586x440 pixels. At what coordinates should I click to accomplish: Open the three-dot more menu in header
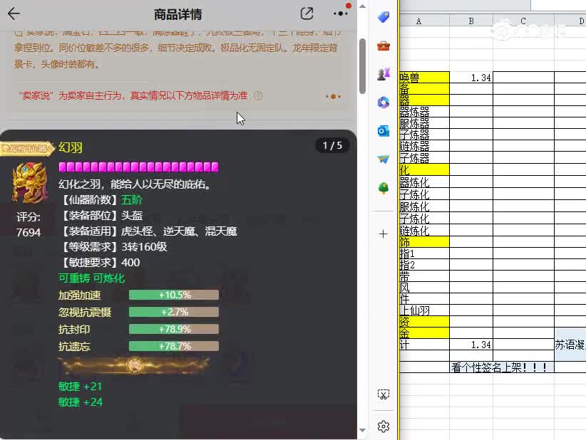340,14
